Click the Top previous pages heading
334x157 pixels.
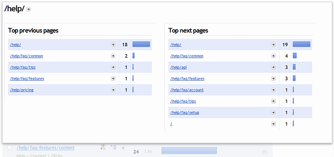tap(33, 31)
